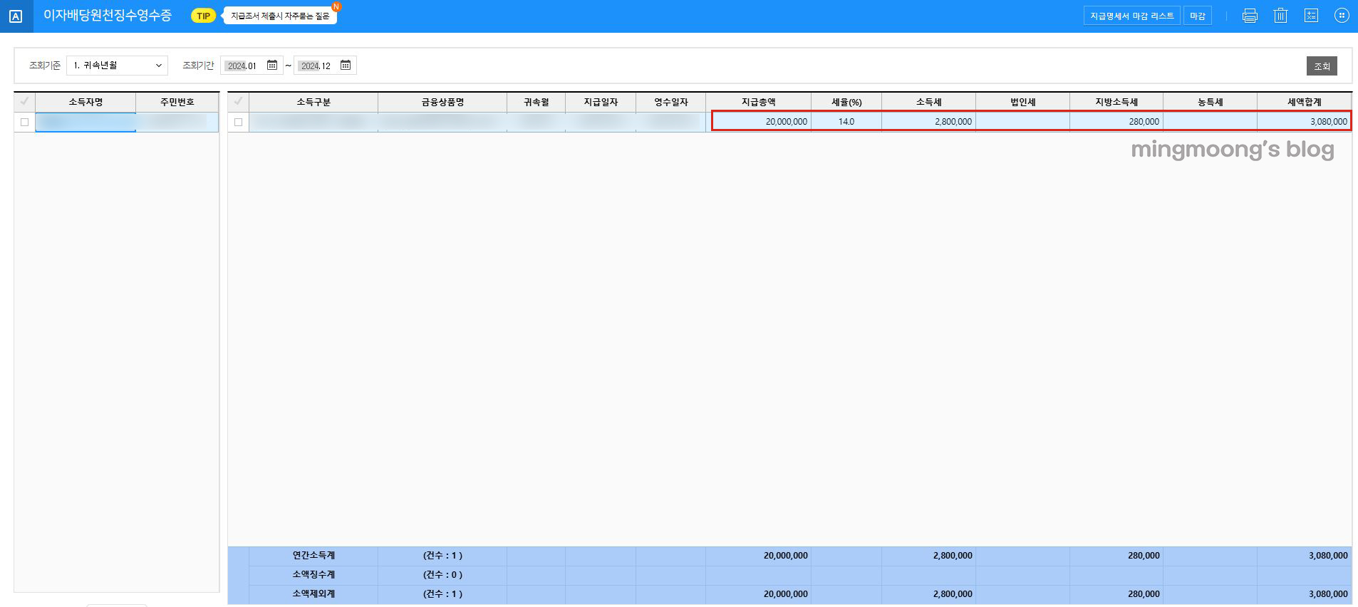The width and height of the screenshot is (1358, 607).
Task: Click the (건수 : 0 ) count cell
Action: pyautogui.click(x=442, y=575)
